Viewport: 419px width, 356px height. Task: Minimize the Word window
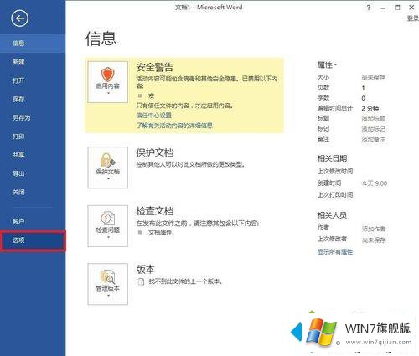click(383, 8)
